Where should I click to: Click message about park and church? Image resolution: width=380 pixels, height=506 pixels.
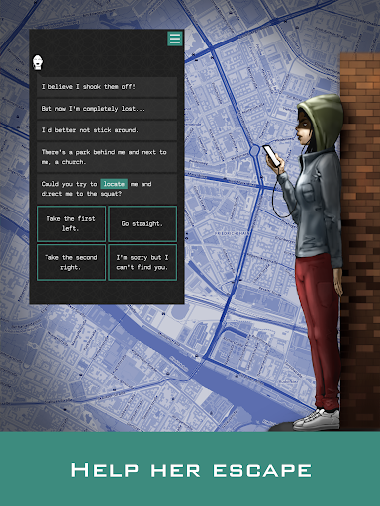(107, 157)
